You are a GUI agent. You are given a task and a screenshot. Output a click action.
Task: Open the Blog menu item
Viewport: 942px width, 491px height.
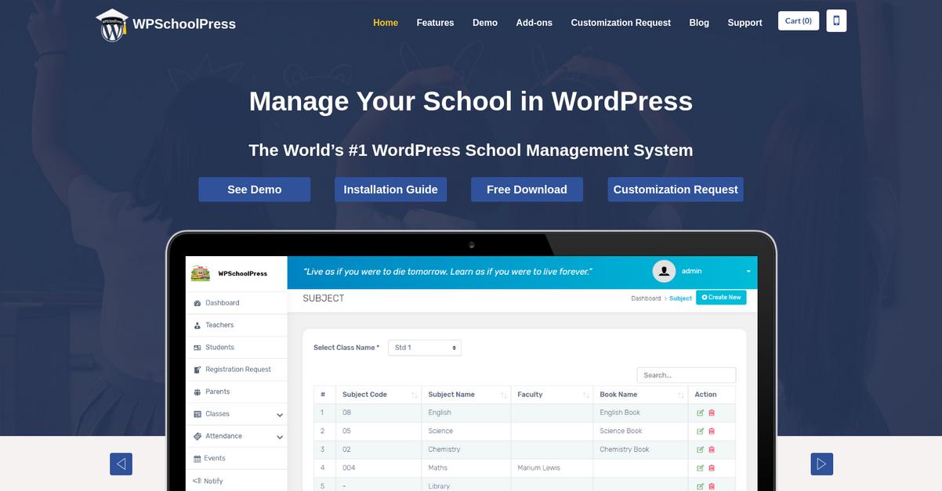tap(699, 23)
